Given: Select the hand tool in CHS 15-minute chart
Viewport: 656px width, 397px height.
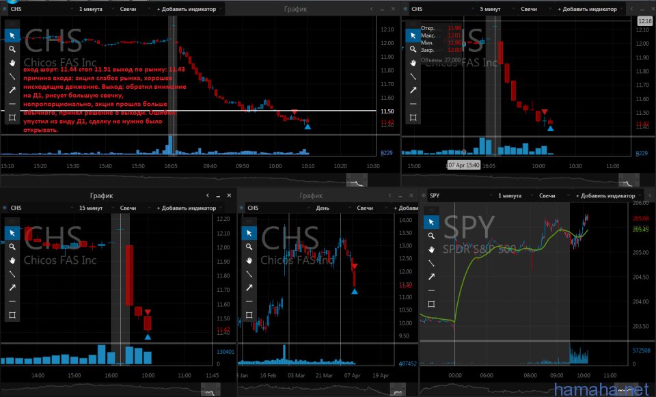Looking at the screenshot, I should point(12,260).
